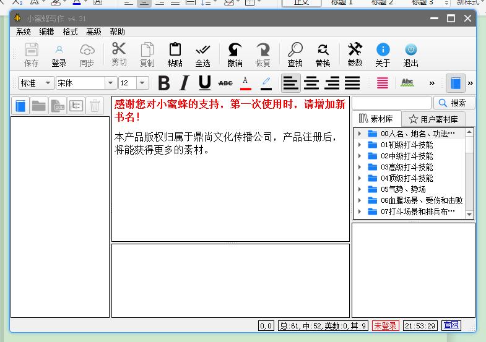
Task: Click the 未登录 status label
Action: pyautogui.click(x=386, y=325)
